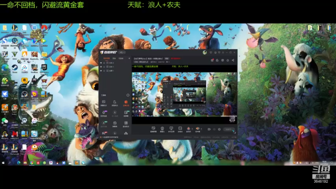
Task: Select the 全屏1 source row
Action: 115,71
